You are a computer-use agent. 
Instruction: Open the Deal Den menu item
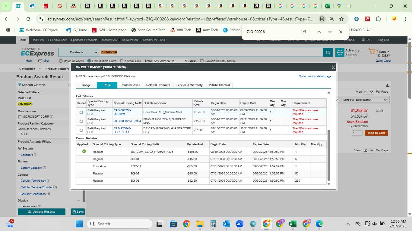[38, 40]
